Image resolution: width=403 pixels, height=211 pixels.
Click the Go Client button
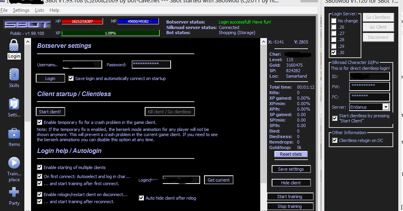click(x=378, y=27)
